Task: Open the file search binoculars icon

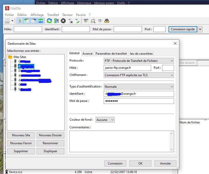Action: tap(107, 21)
